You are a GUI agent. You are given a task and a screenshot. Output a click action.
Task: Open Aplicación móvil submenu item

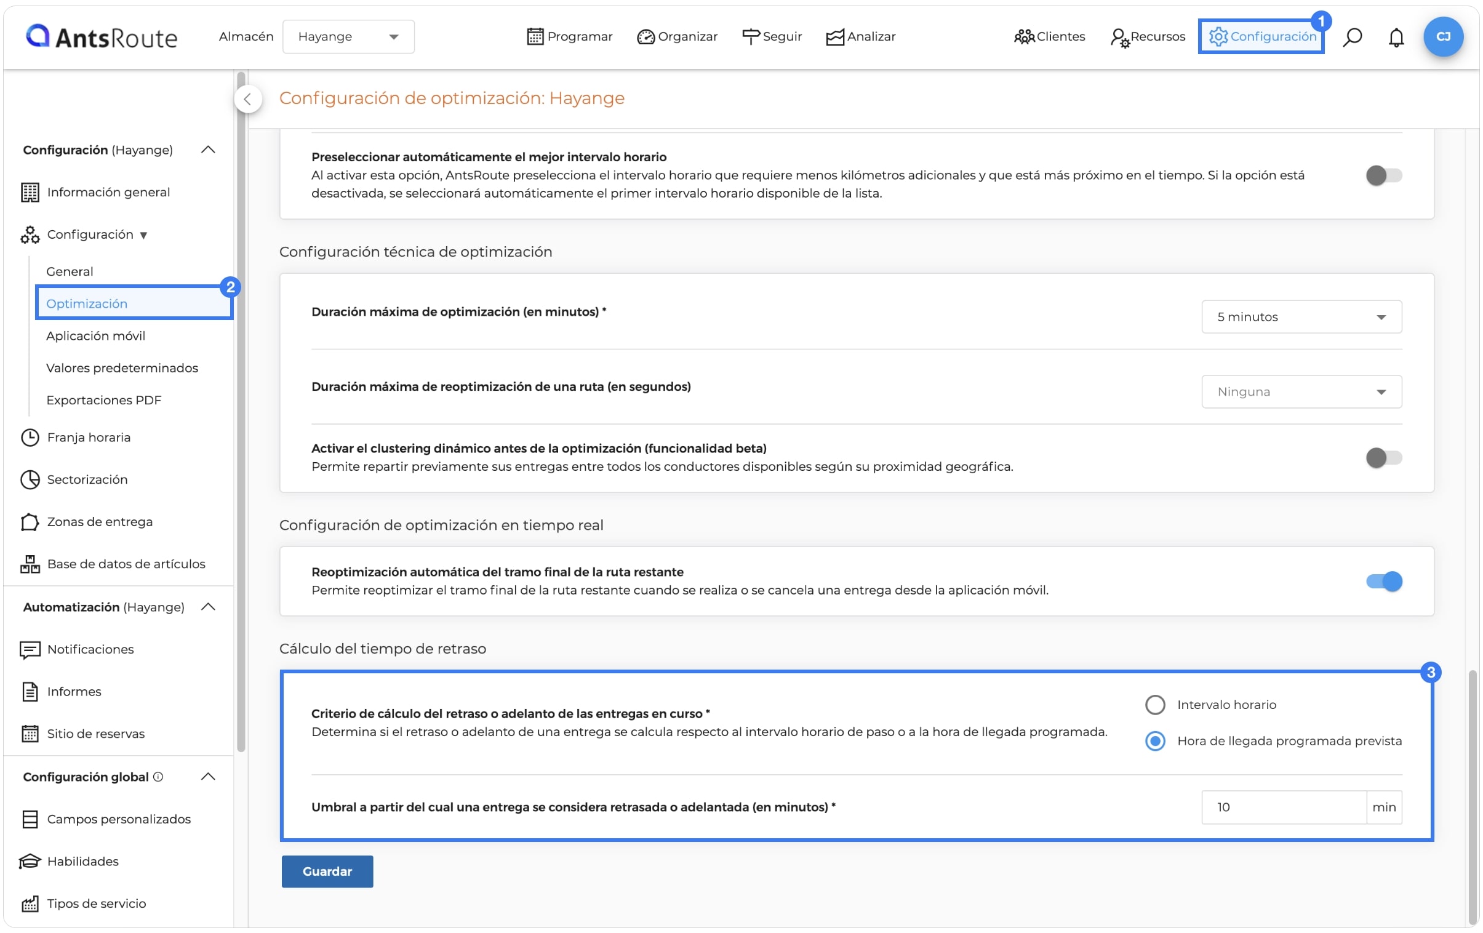point(95,336)
